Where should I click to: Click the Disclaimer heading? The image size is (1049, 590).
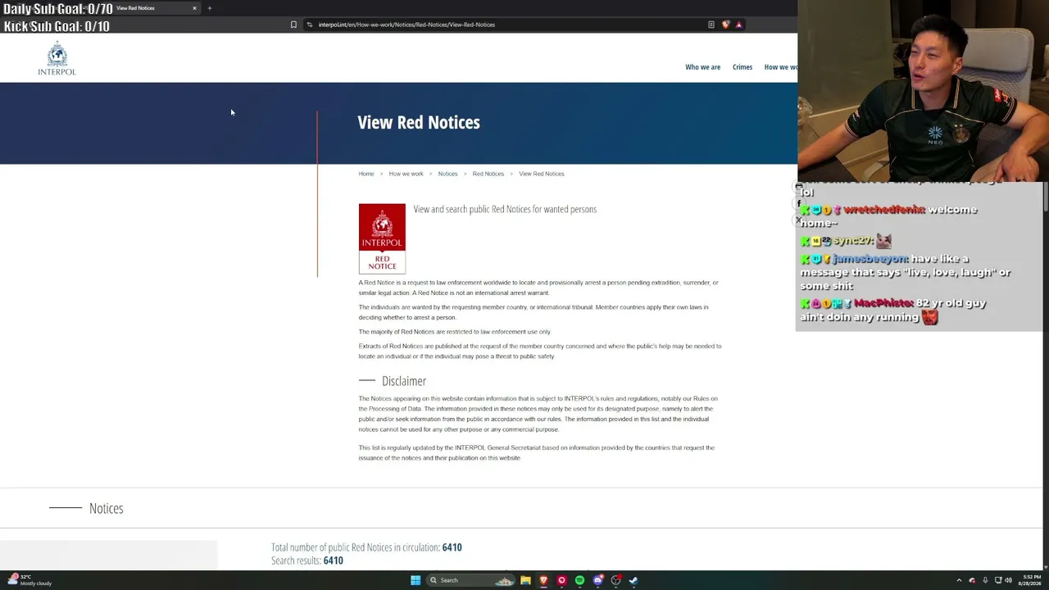click(x=404, y=381)
